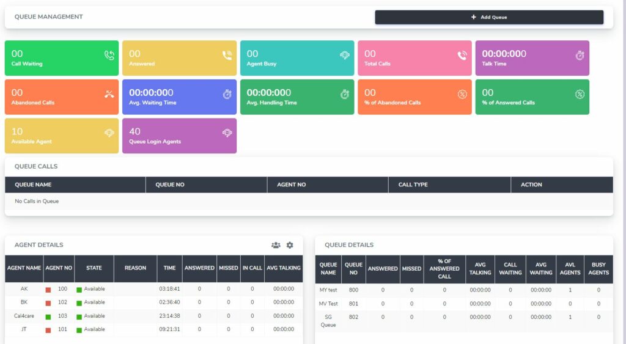Click the % of Abandoned Calls percent icon

tap(462, 94)
